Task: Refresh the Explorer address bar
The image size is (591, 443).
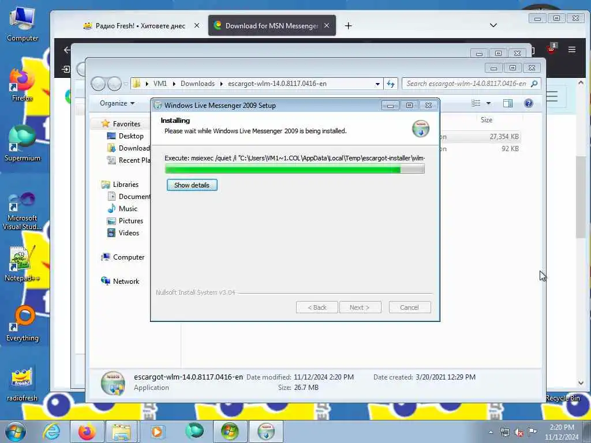Action: coord(391,84)
